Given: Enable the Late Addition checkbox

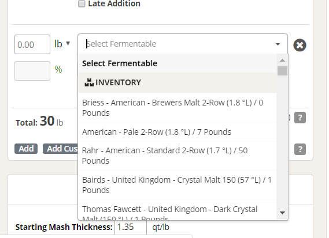Looking at the screenshot, I should point(82,3).
